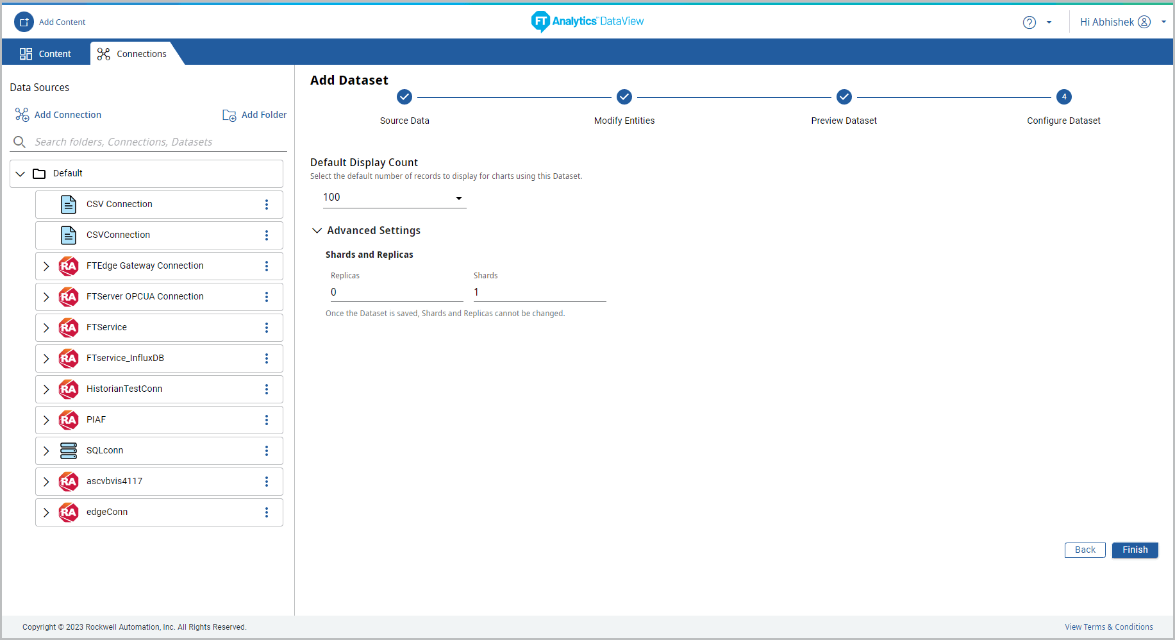Image resolution: width=1175 pixels, height=640 pixels.
Task: Select the Connections tab
Action: pyautogui.click(x=132, y=54)
